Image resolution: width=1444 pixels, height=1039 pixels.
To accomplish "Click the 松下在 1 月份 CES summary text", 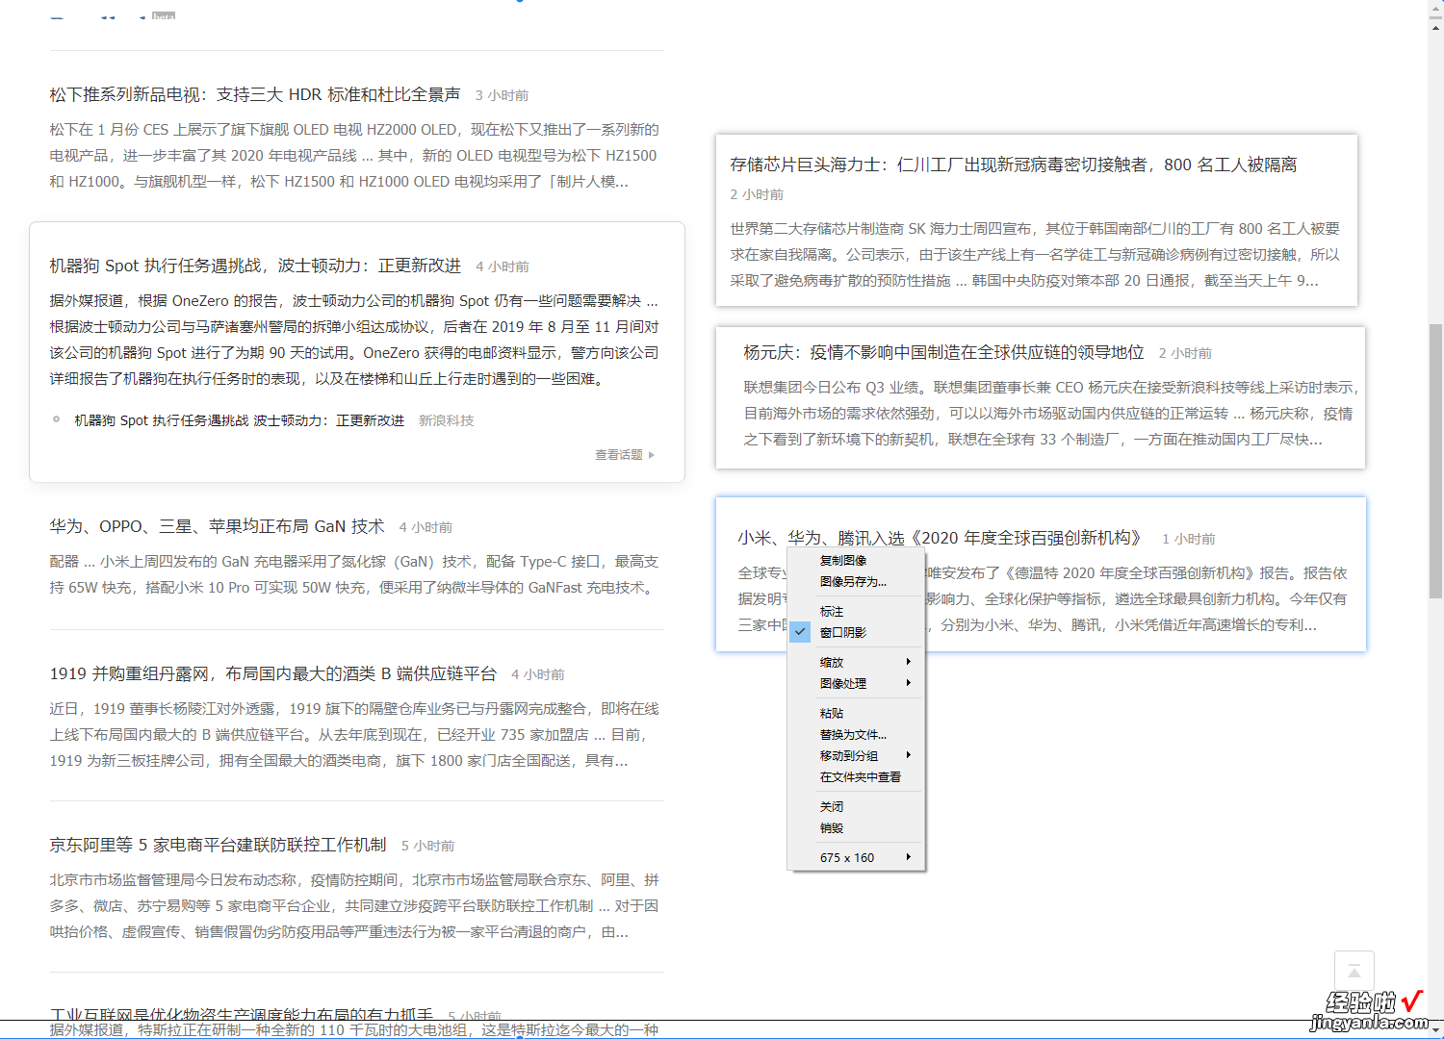I will point(354,155).
